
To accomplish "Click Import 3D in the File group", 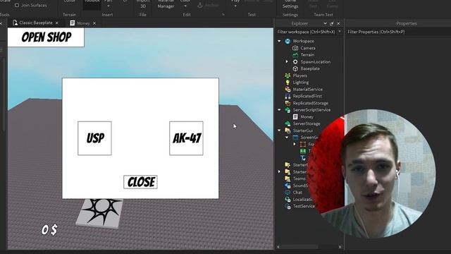I will point(143,4).
